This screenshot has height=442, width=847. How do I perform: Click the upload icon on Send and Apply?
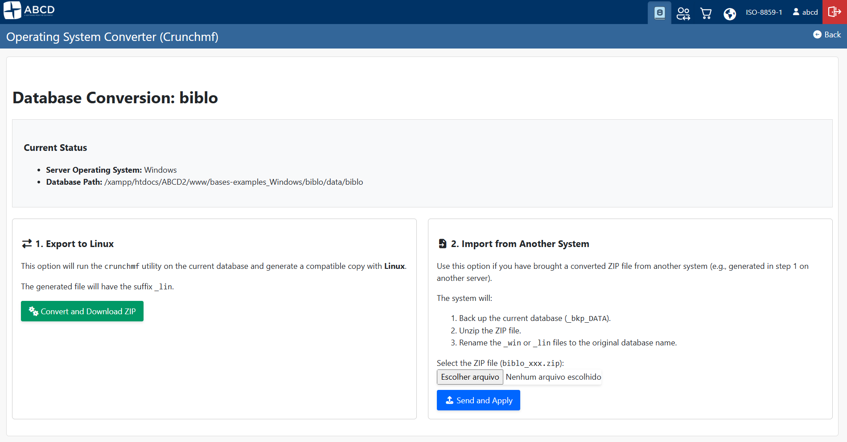(449, 400)
